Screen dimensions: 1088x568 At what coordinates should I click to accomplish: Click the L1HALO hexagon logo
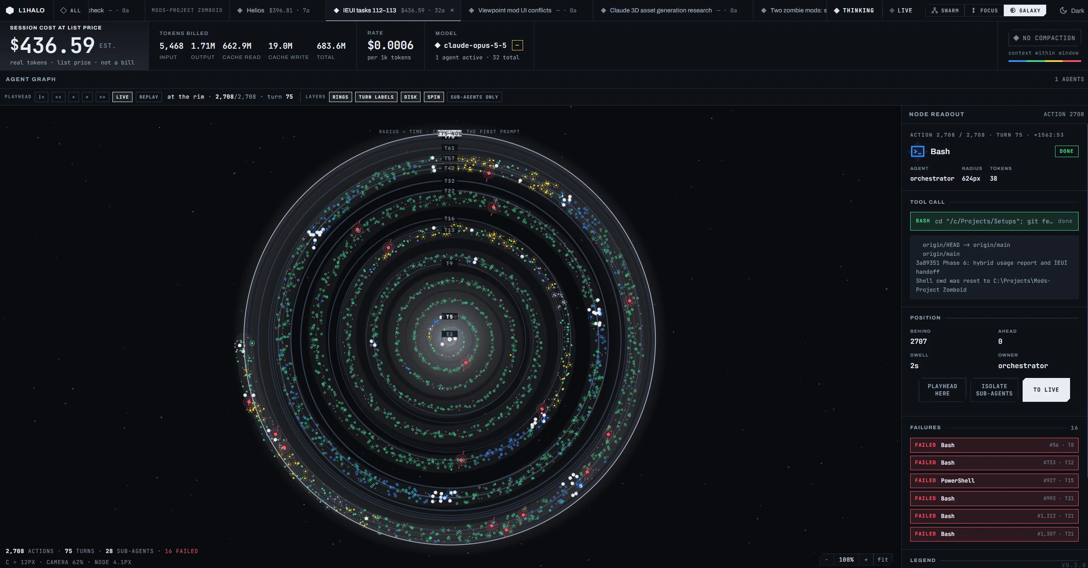[10, 10]
